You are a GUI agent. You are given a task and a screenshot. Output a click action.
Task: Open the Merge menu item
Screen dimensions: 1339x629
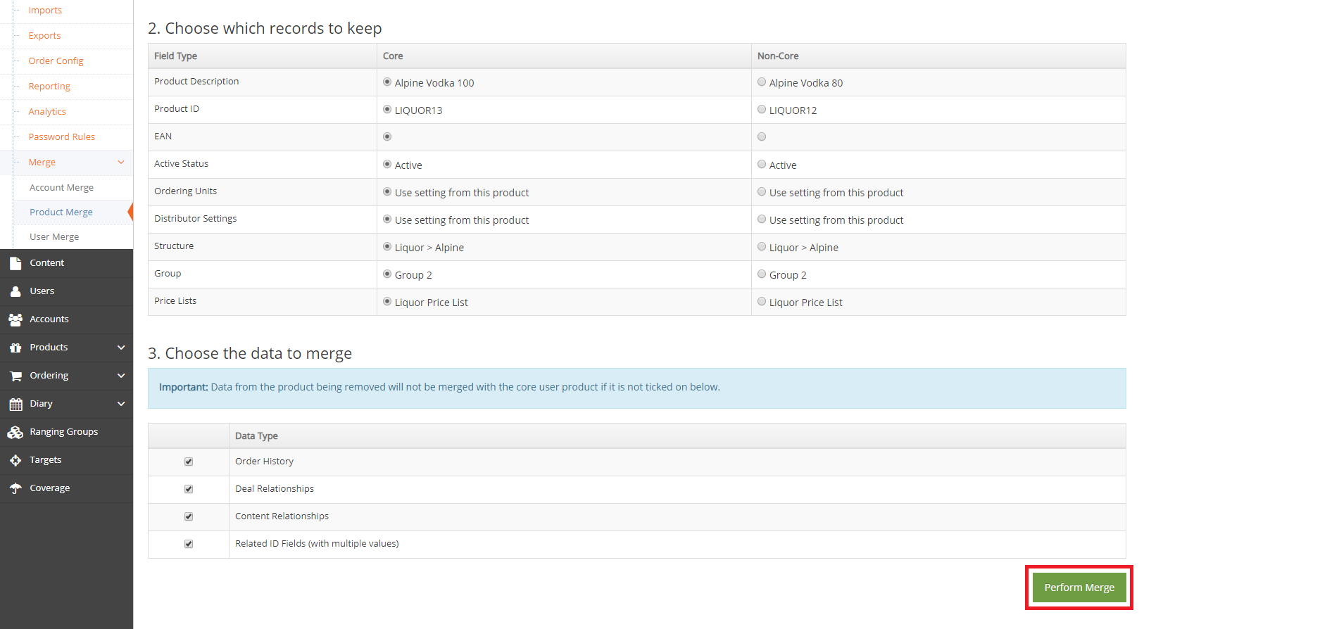pos(42,163)
